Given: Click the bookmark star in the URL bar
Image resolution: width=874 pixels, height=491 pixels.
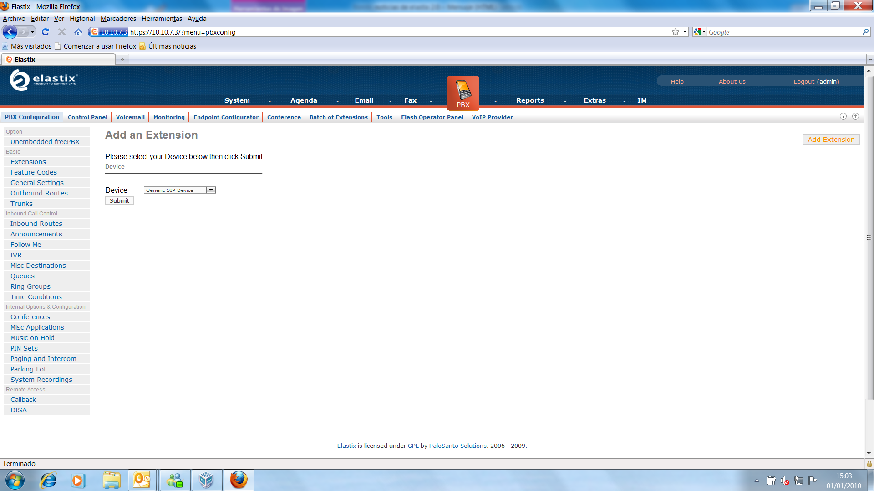Looking at the screenshot, I should [x=676, y=32].
